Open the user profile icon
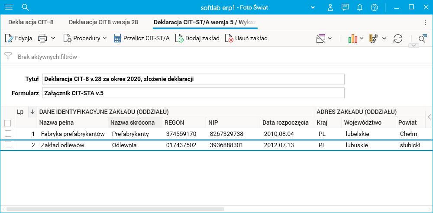The width and height of the screenshot is (433, 213). (x=330, y=7)
